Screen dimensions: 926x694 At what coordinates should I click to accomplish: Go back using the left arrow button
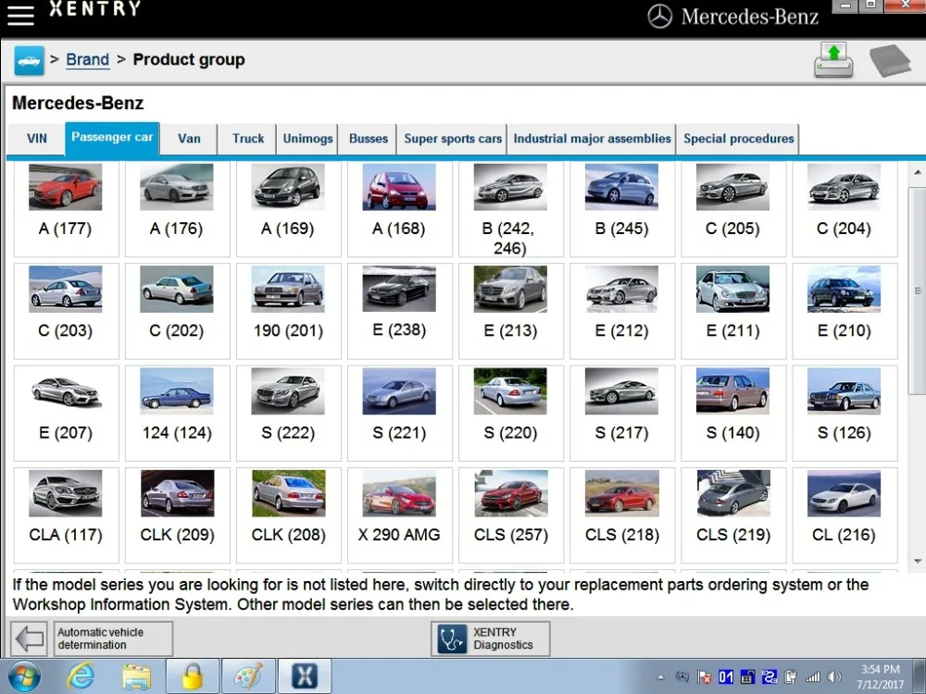(x=29, y=638)
